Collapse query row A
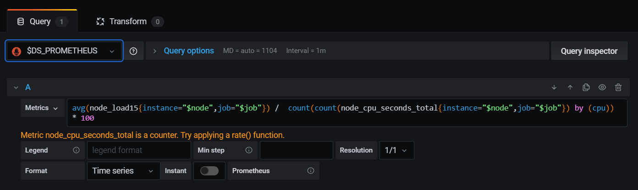Screen dimensions: 638x190 [16, 87]
